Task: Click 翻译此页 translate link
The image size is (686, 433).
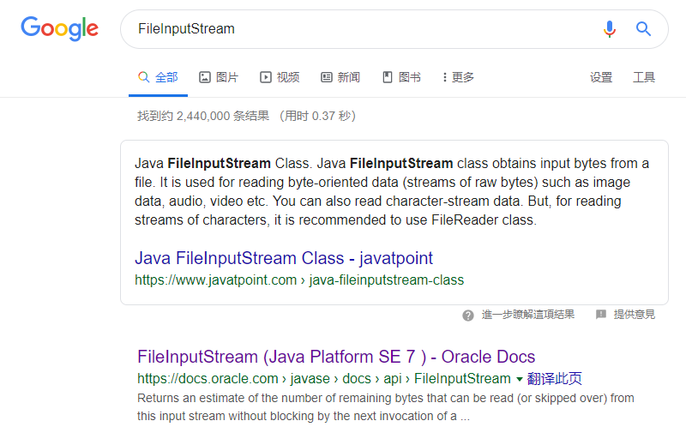Action: [554, 379]
